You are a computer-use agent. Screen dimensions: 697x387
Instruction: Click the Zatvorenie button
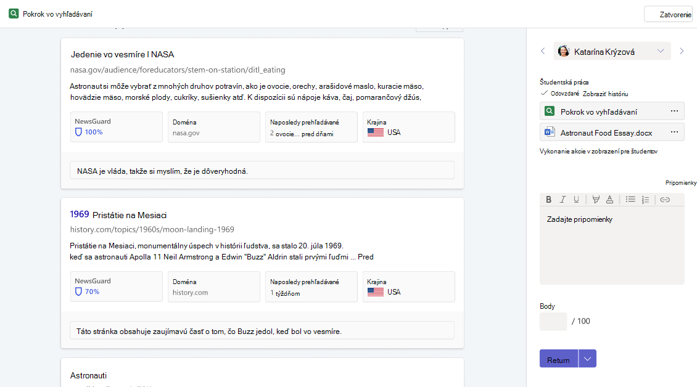[669, 14]
